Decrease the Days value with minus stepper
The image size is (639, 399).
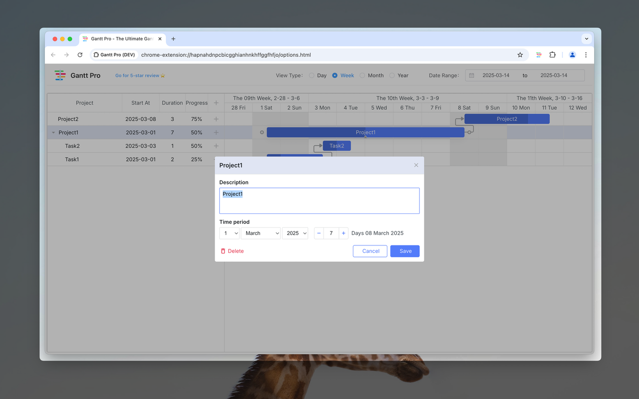[x=319, y=233]
